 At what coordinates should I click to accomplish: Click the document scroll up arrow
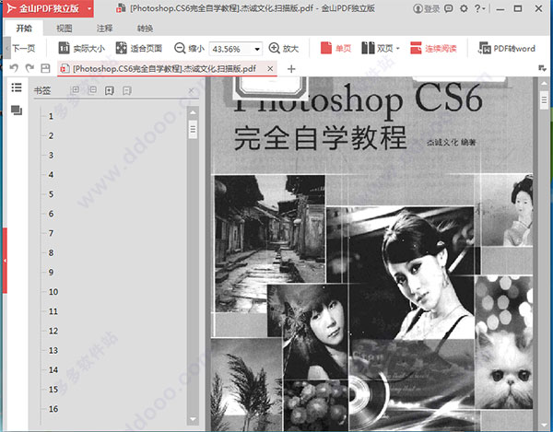tap(544, 84)
